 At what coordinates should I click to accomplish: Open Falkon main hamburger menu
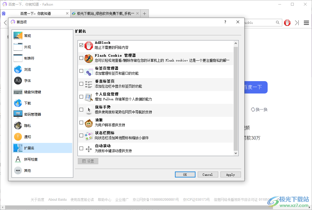[x=306, y=23]
